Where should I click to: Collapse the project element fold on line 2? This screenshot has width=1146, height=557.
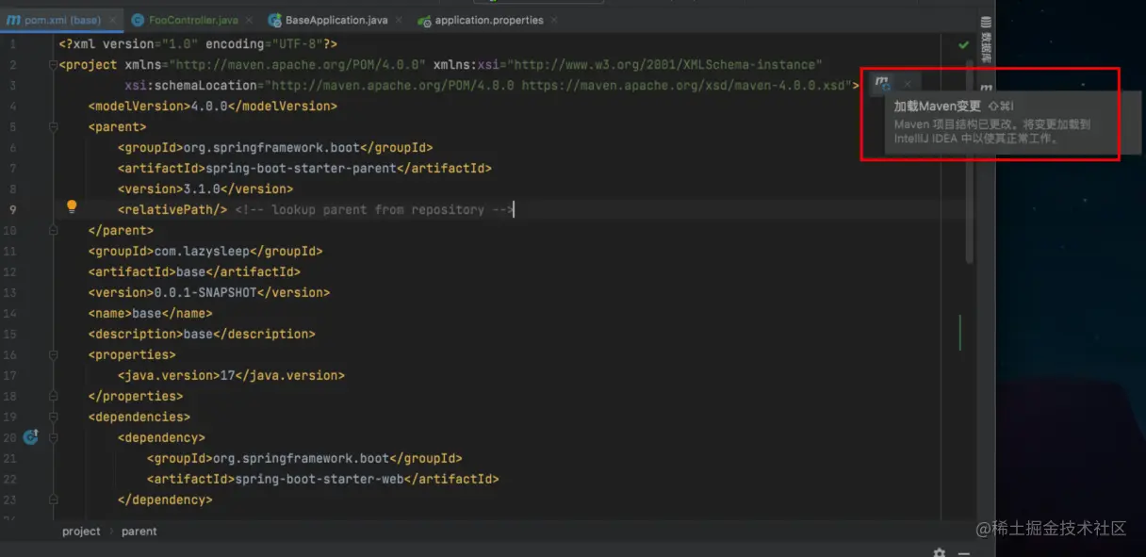click(x=53, y=65)
